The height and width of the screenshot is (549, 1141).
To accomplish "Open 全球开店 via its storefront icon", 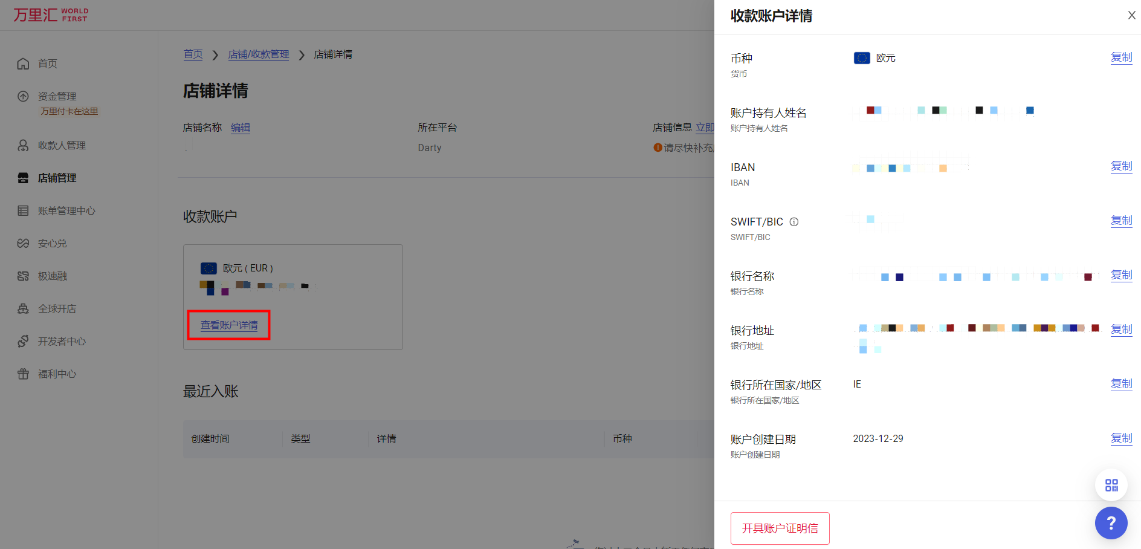I will [x=23, y=308].
